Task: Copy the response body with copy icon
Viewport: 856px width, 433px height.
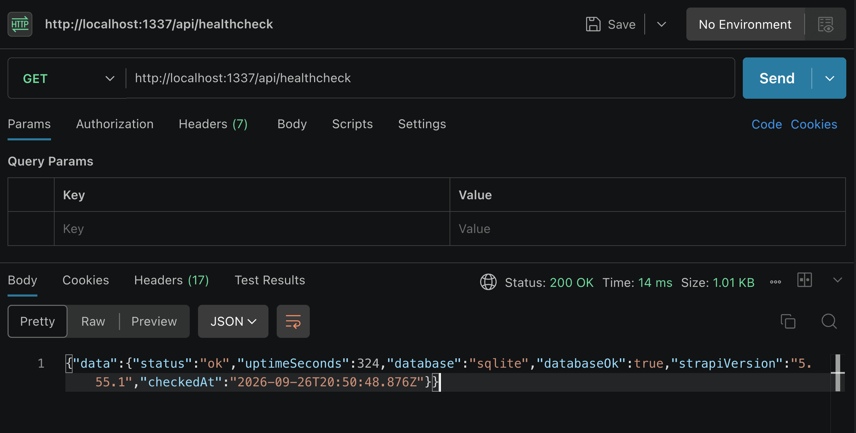Action: (788, 321)
